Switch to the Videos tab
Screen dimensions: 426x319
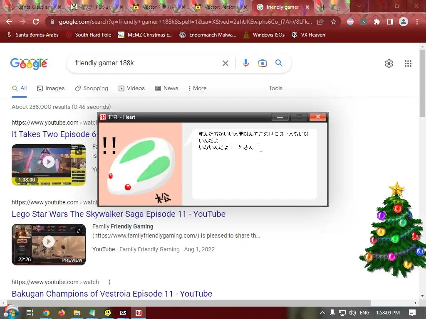click(132, 88)
